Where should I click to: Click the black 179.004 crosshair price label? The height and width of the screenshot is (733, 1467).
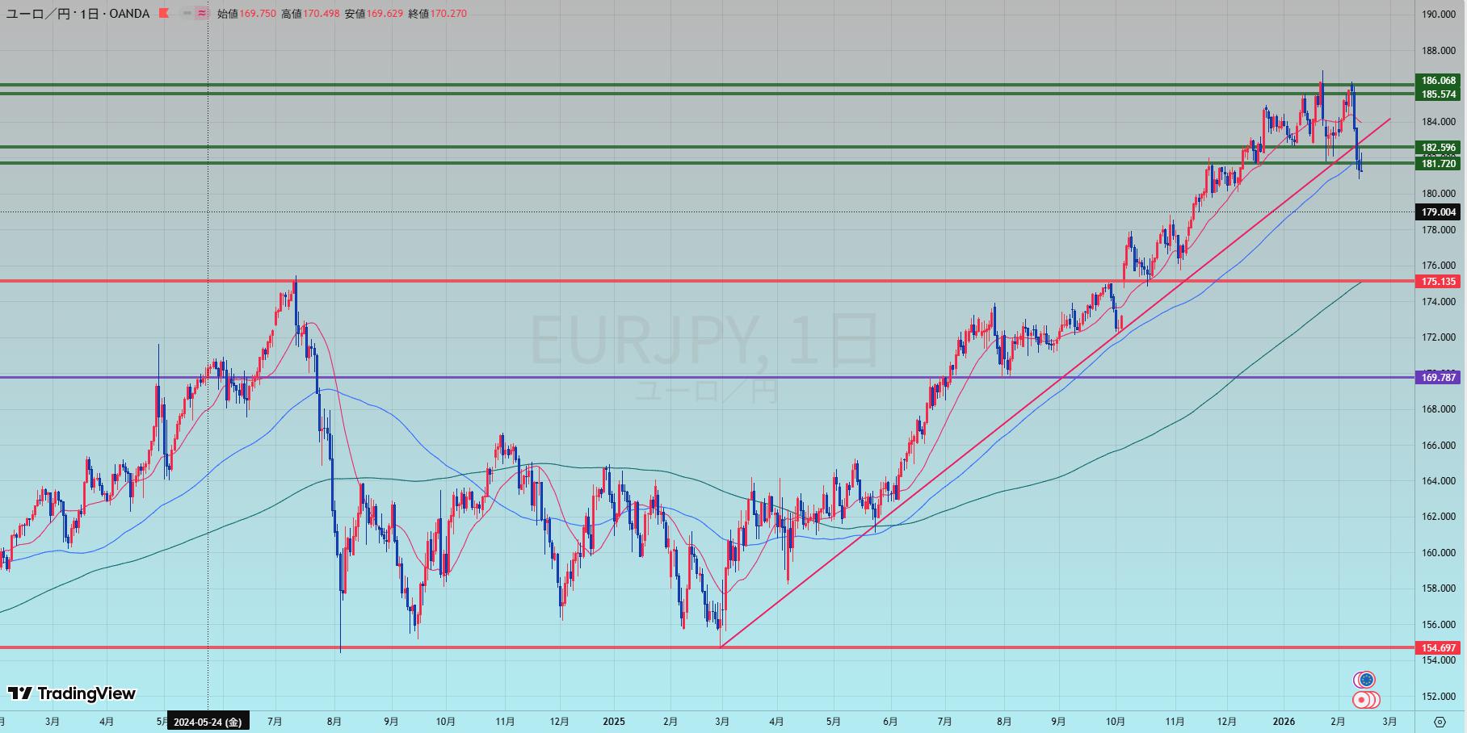click(1439, 212)
